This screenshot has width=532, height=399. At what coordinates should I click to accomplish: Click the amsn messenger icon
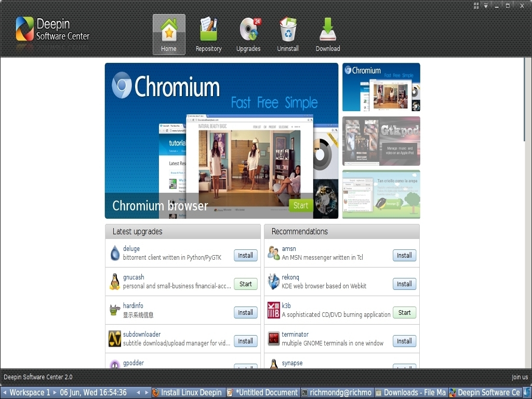click(x=273, y=253)
